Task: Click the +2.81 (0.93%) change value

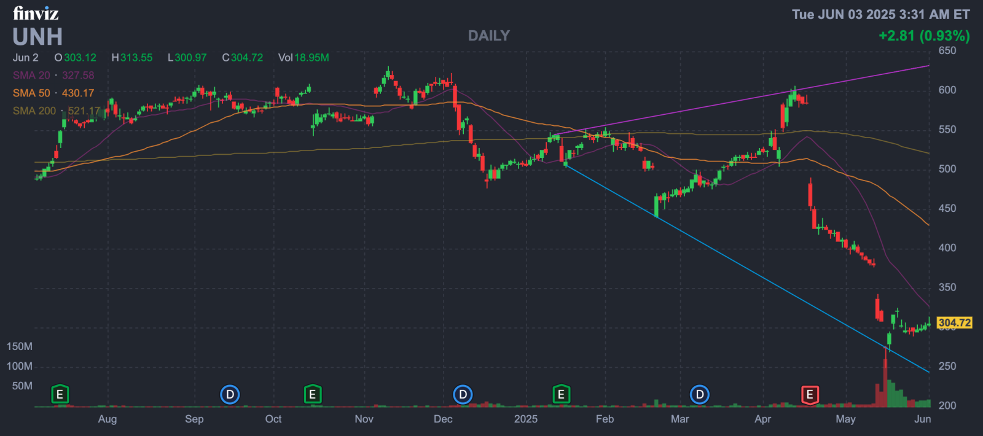Action: click(924, 36)
